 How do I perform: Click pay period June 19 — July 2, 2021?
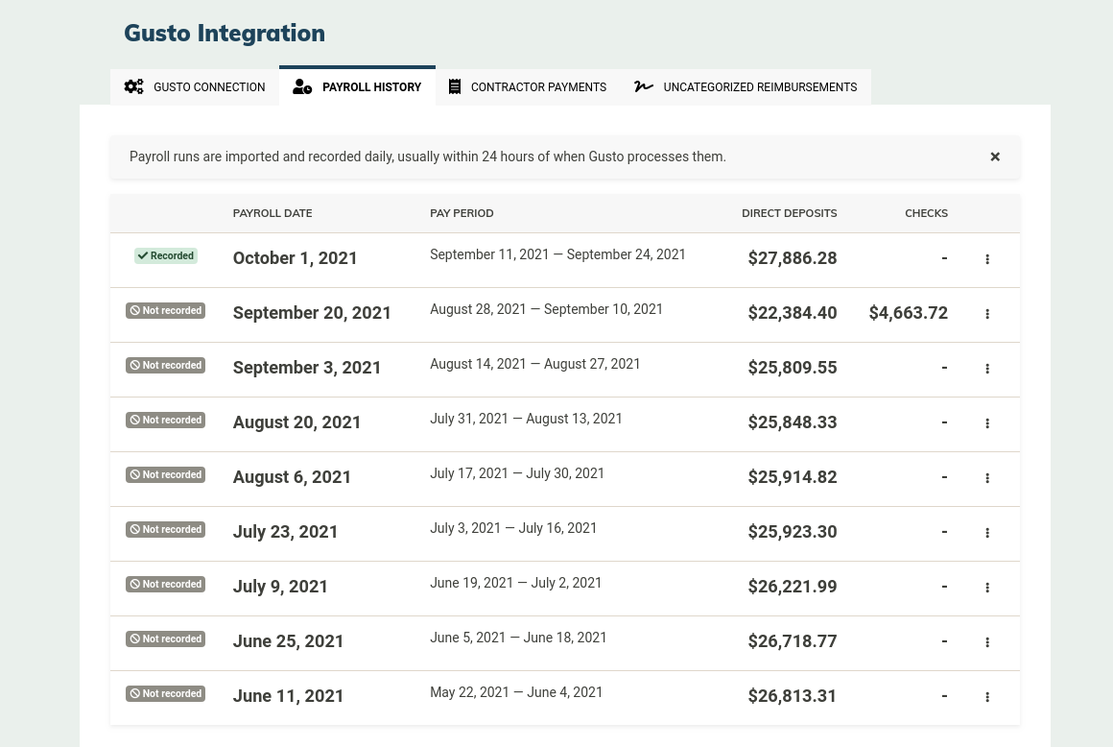(x=516, y=582)
